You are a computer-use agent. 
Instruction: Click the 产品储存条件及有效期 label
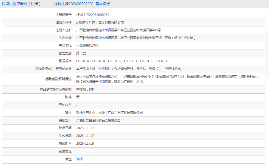(56, 89)
